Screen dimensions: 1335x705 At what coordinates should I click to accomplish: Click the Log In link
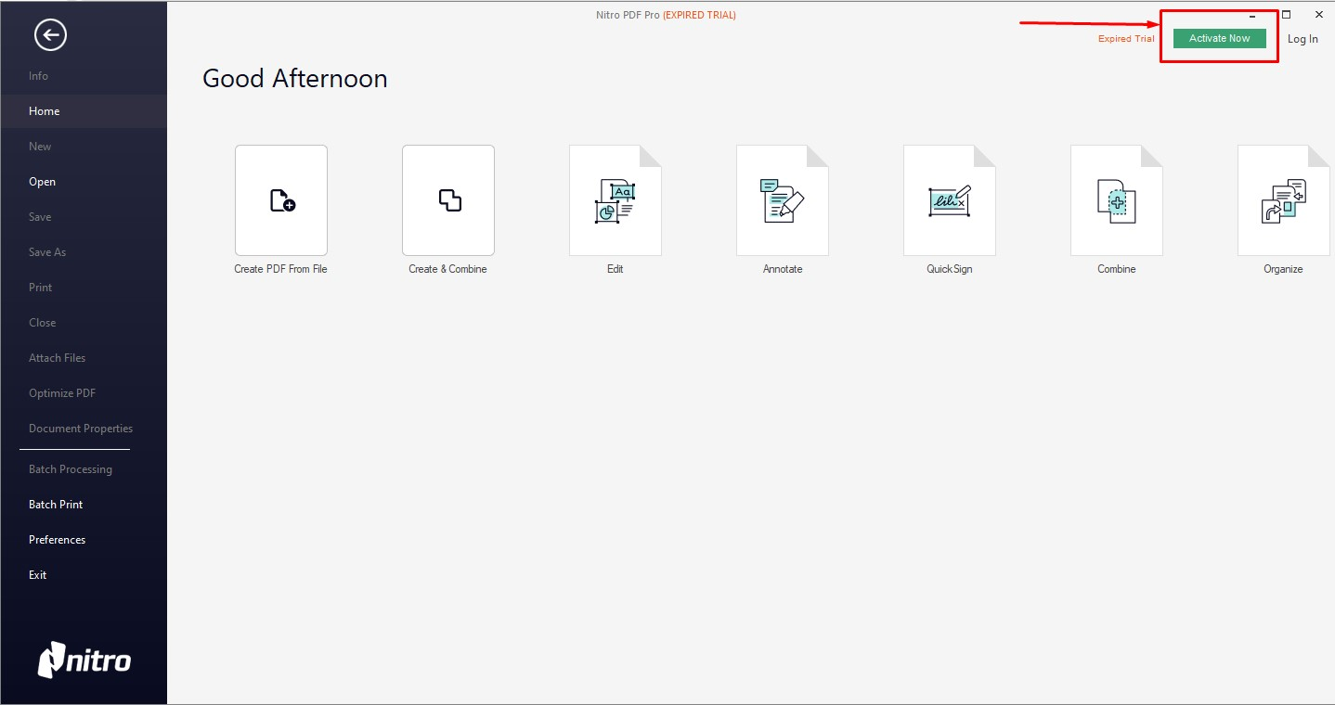coord(1303,39)
